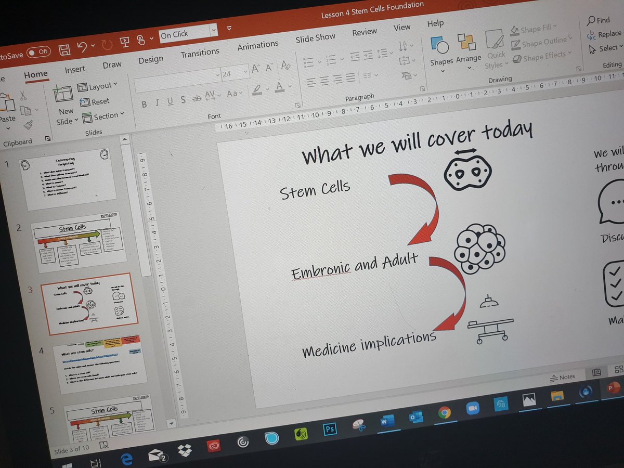Viewport: 624px width, 468px height.
Task: Click the Find button
Action: (598, 20)
